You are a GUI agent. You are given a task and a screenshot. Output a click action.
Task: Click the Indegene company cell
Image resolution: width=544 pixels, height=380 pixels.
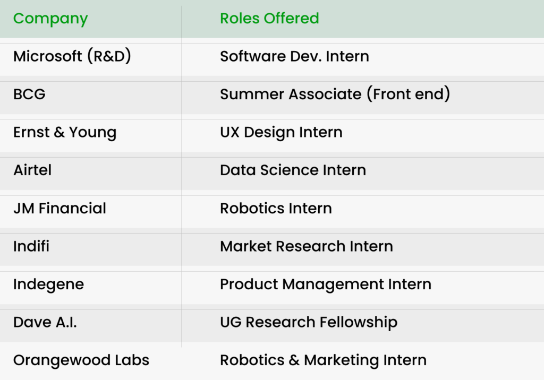[48, 284]
